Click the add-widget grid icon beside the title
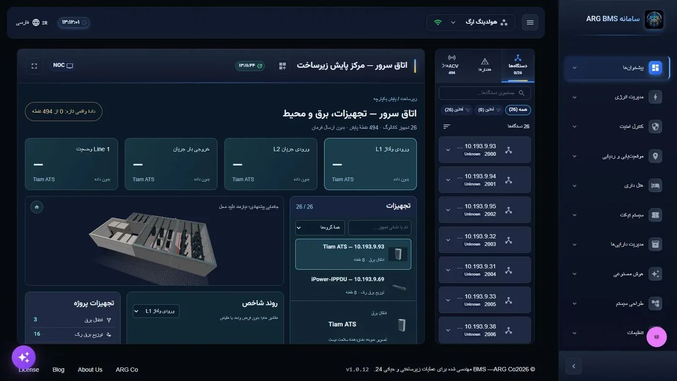 [283, 66]
